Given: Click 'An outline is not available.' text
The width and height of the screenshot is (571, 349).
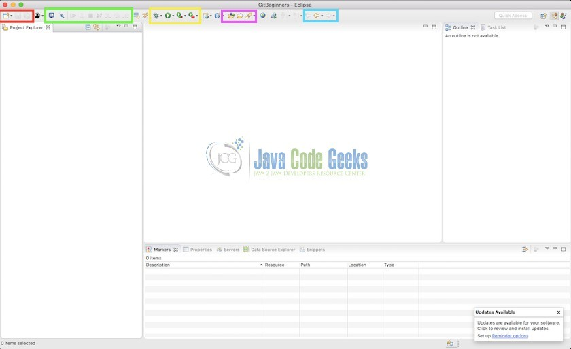Looking at the screenshot, I should point(472,35).
